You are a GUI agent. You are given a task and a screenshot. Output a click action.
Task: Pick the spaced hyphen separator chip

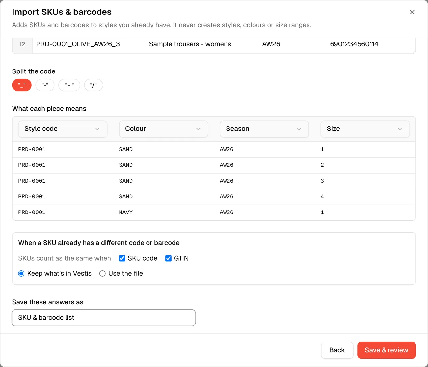tap(69, 85)
